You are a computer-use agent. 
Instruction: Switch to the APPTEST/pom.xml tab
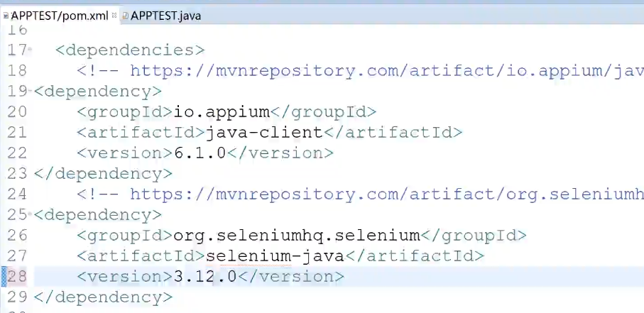pos(60,16)
